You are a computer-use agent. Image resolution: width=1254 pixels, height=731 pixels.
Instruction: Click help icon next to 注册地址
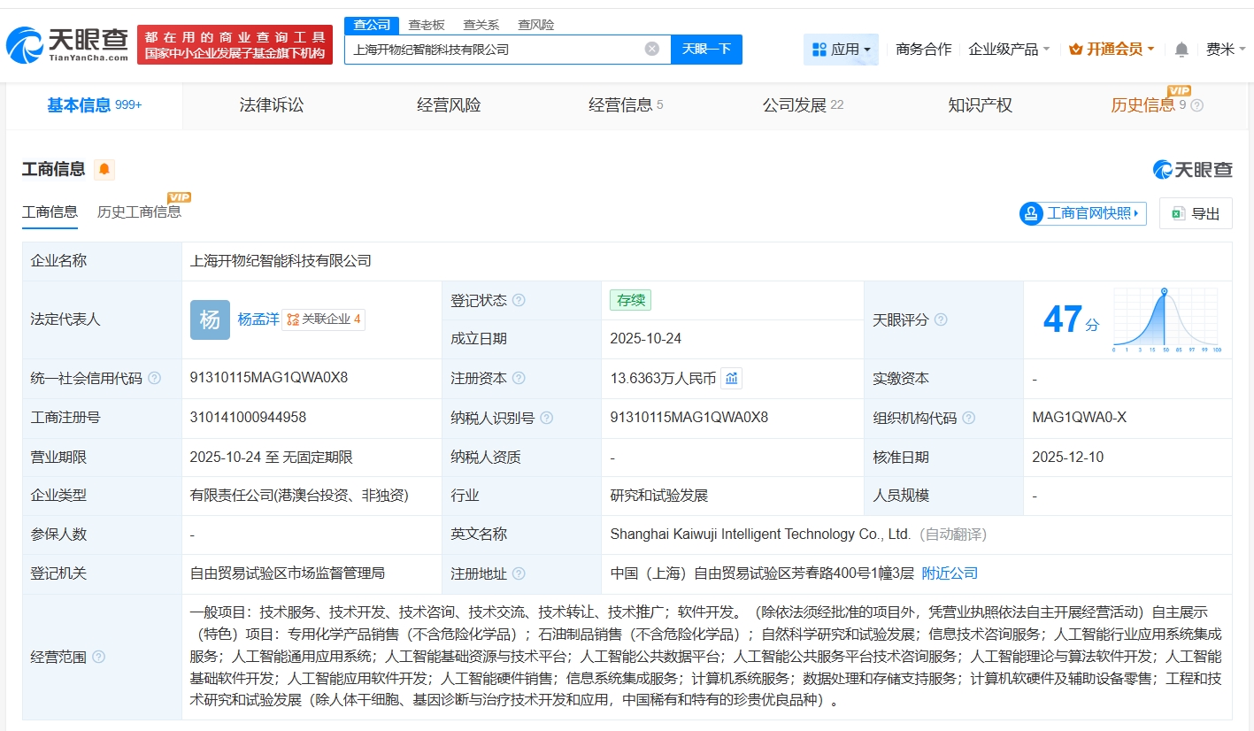(x=519, y=573)
